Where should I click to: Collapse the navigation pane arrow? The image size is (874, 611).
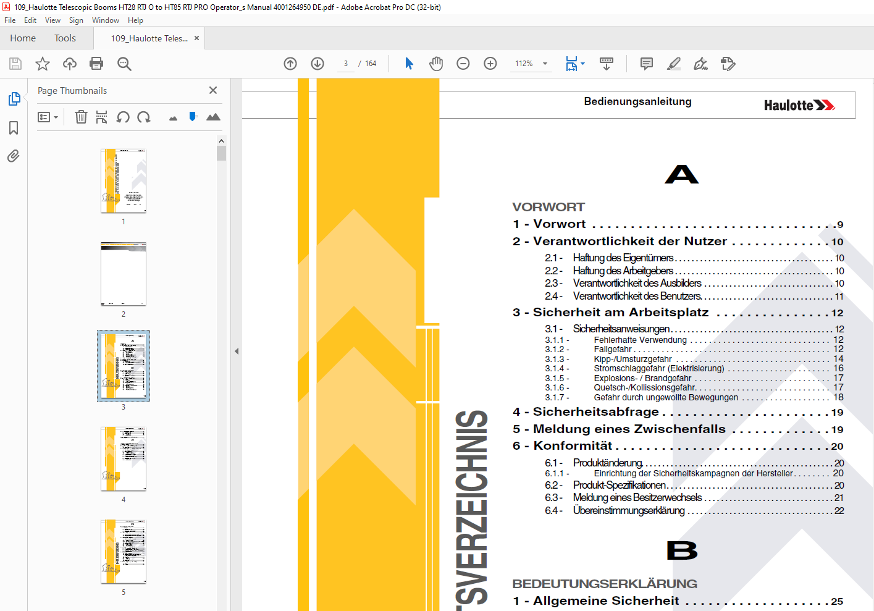click(237, 351)
